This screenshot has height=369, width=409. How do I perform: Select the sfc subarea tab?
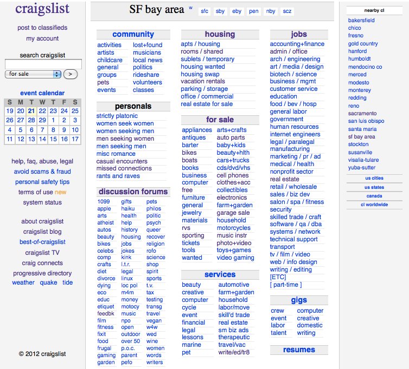[x=204, y=11]
